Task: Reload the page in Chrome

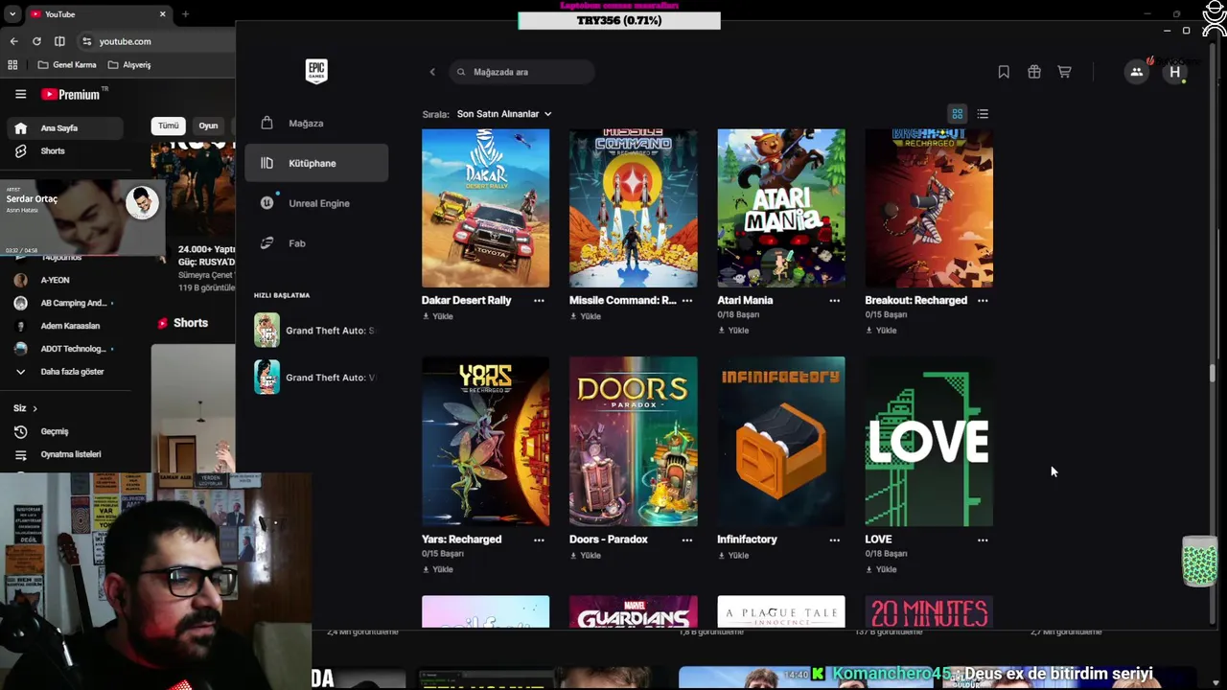Action: [36, 41]
